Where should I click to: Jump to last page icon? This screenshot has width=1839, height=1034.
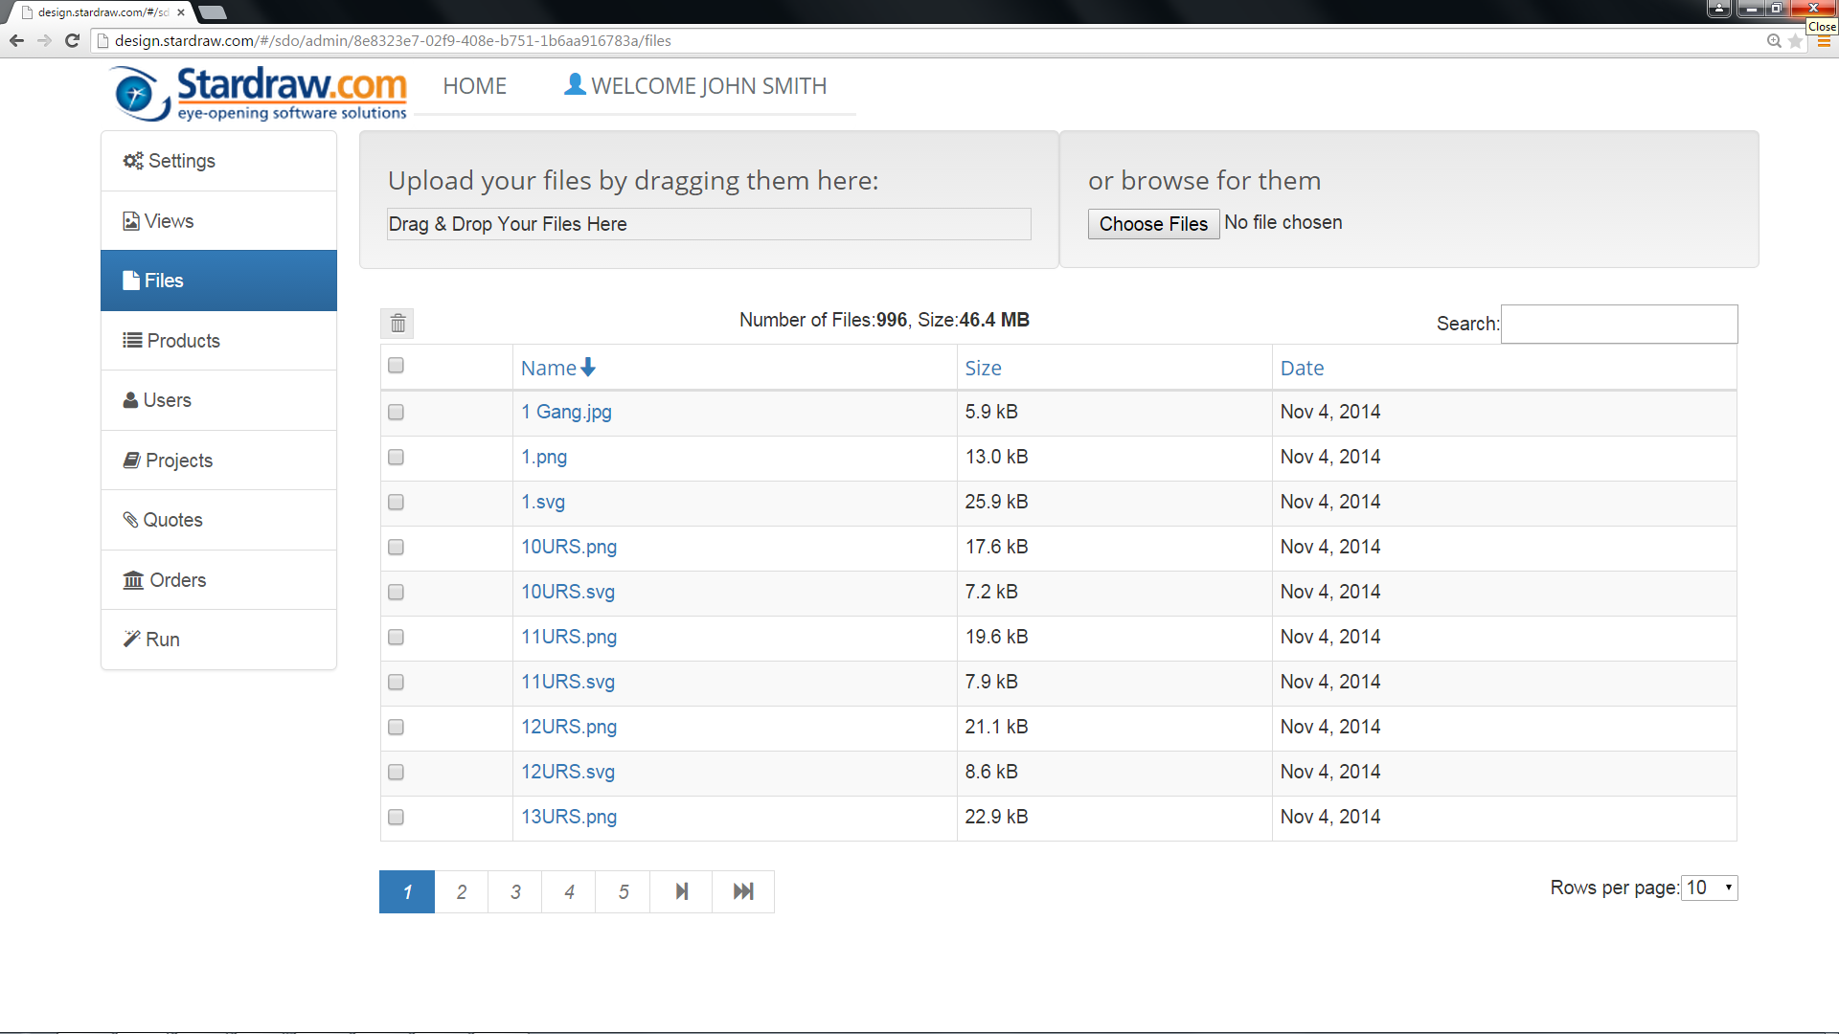pos(743,891)
